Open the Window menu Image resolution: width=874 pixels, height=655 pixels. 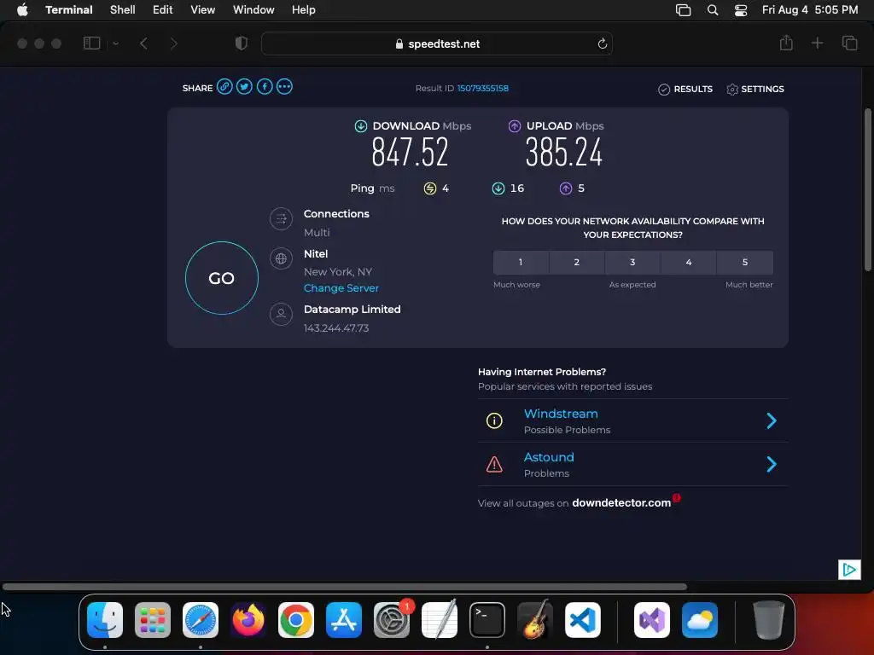[x=253, y=9]
